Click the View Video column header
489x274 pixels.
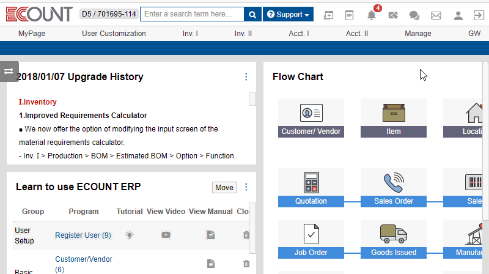(166, 212)
